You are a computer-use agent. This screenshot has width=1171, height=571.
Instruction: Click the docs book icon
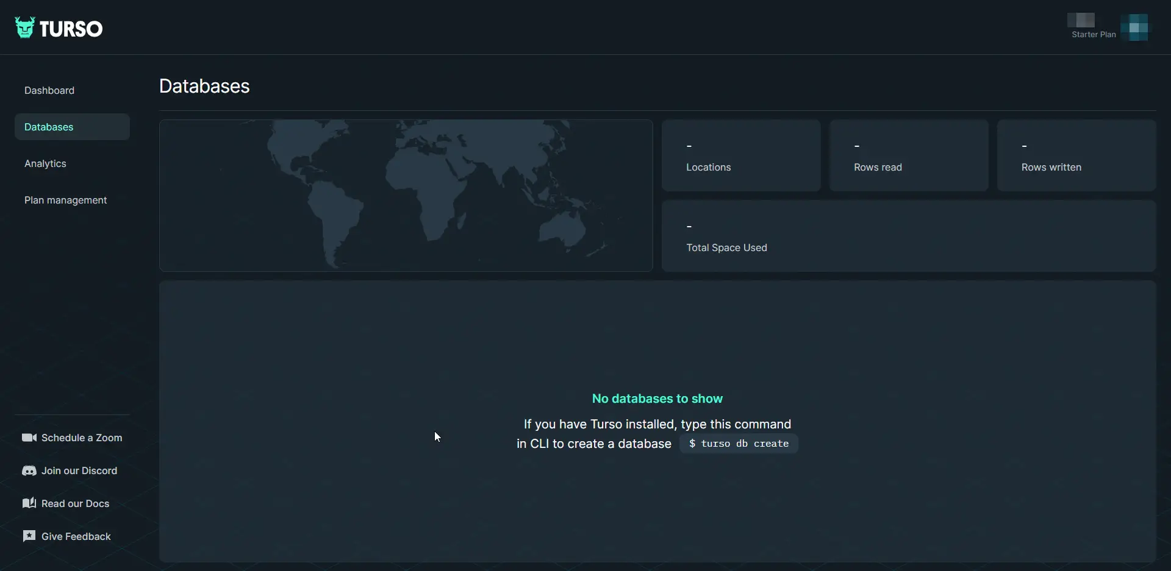coord(29,503)
